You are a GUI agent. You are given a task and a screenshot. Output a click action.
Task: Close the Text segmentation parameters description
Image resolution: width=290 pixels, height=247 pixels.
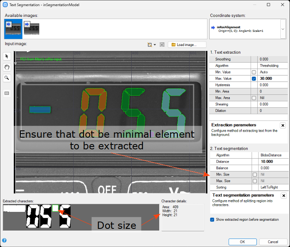[283, 196]
